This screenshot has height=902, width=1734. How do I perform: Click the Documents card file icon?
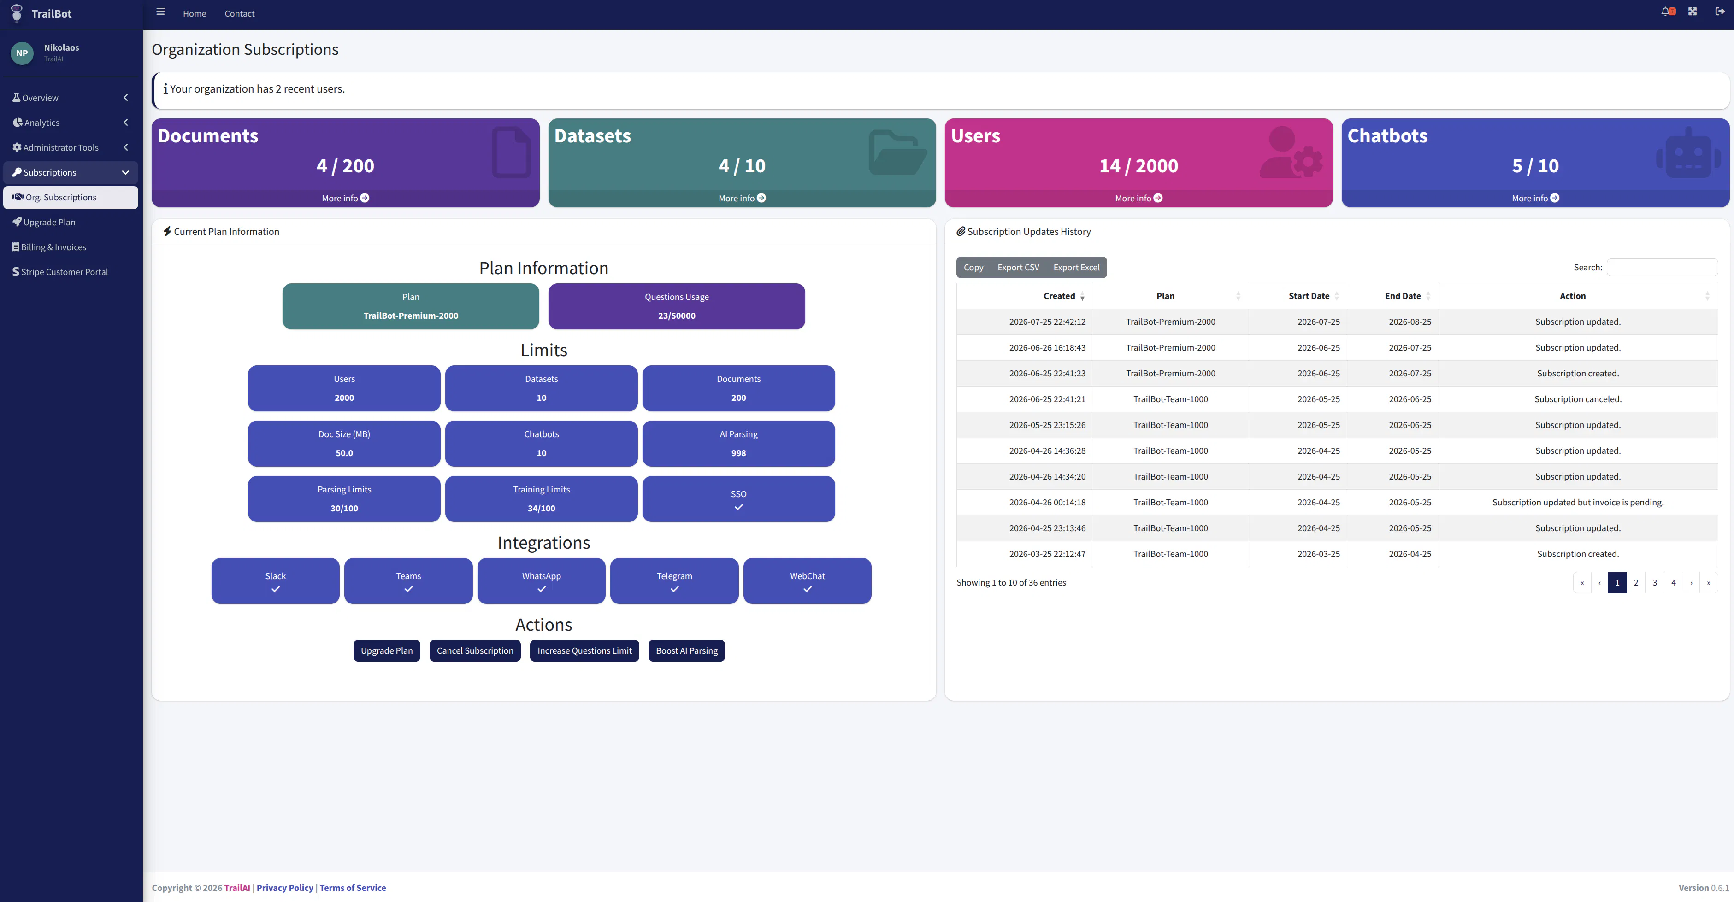[511, 152]
